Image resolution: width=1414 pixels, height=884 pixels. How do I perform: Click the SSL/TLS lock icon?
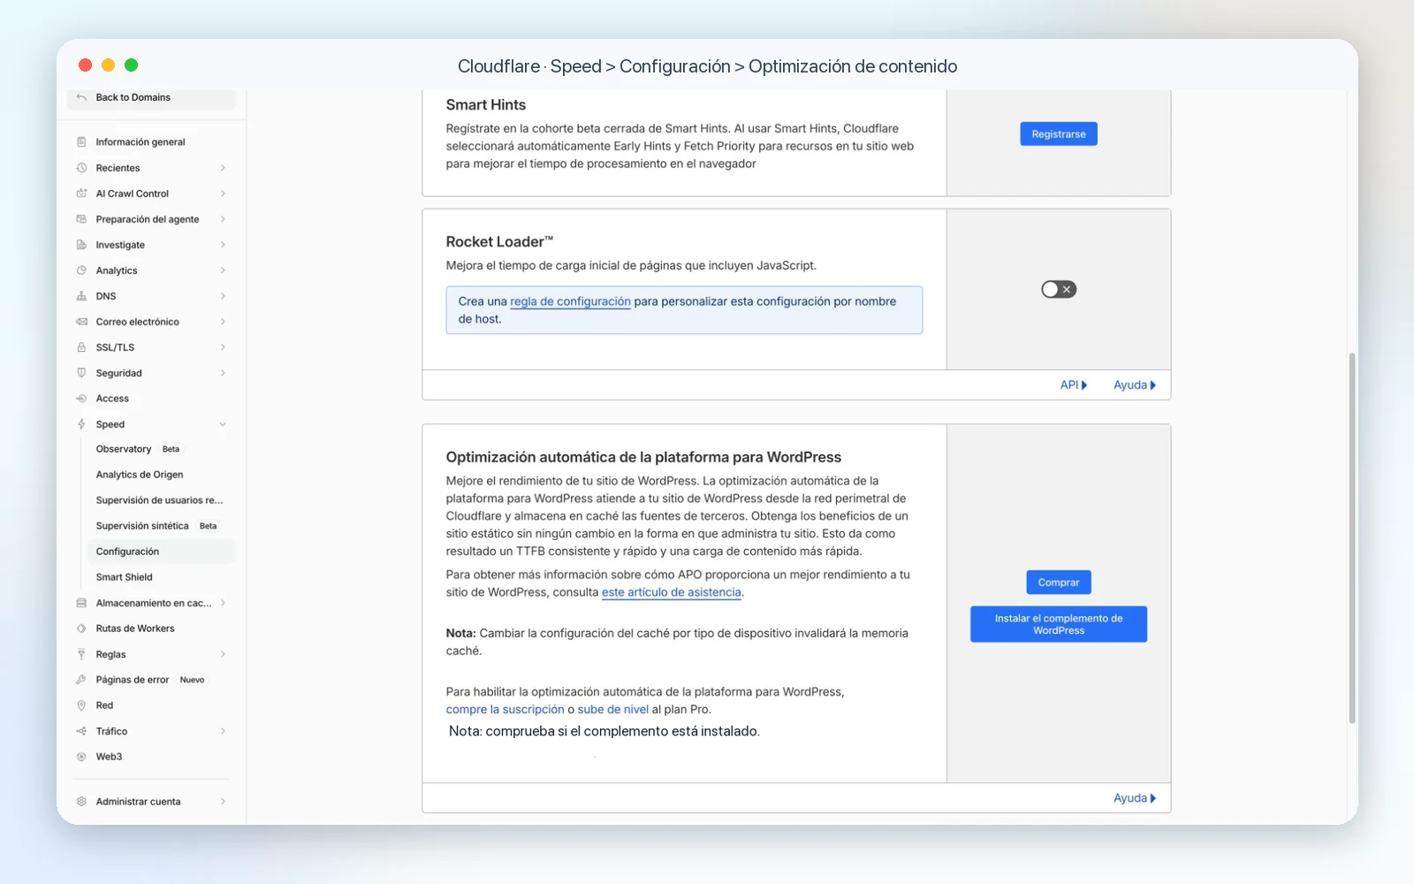(81, 347)
